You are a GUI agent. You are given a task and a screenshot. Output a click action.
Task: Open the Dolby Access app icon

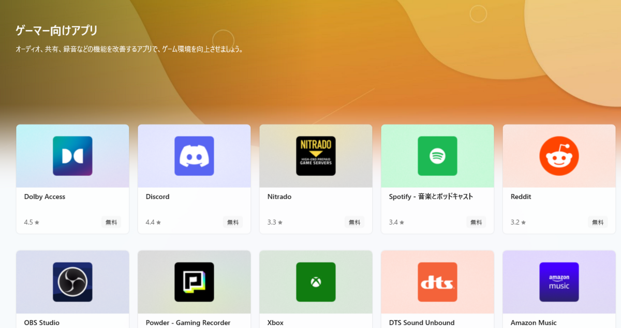pos(72,156)
